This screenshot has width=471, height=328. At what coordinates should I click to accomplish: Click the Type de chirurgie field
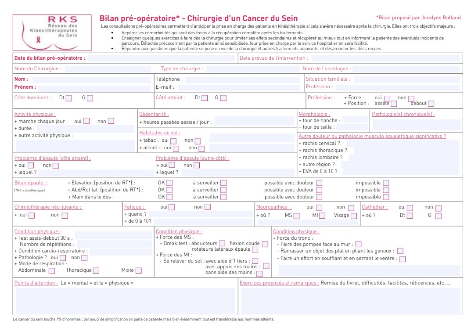tap(253, 69)
